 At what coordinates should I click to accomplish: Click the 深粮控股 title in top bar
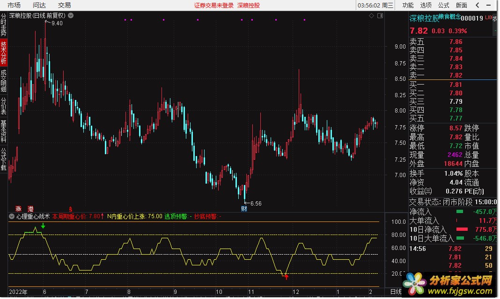tap(249, 6)
